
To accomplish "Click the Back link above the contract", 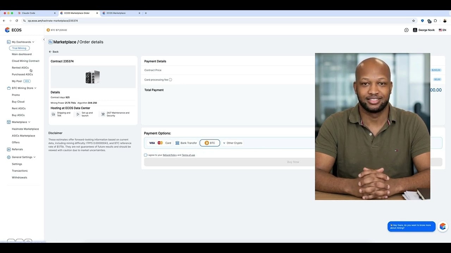I will 54,52.
